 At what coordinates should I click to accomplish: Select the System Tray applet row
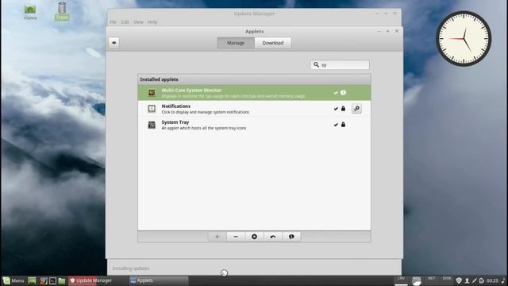(254, 125)
